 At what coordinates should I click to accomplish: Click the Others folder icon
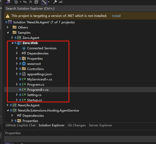[15, 27]
